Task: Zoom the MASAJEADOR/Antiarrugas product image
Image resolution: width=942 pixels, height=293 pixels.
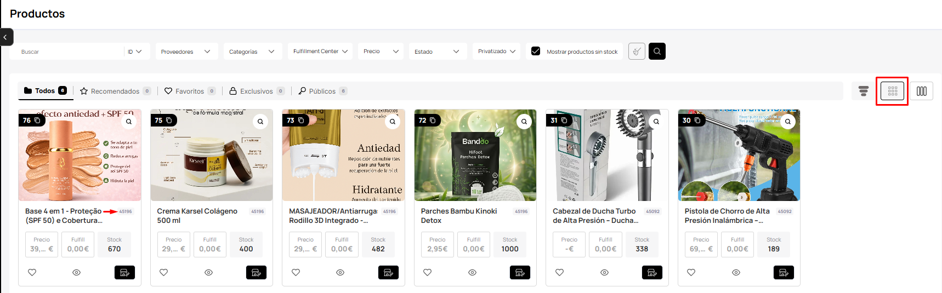Action: click(x=393, y=122)
